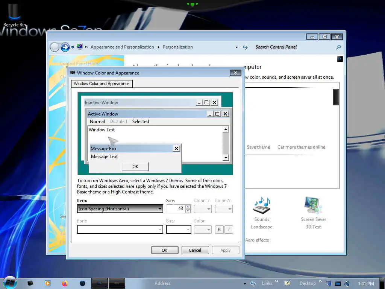Open the font Size dropdown
The width and height of the screenshot is (385, 289).
179,230
